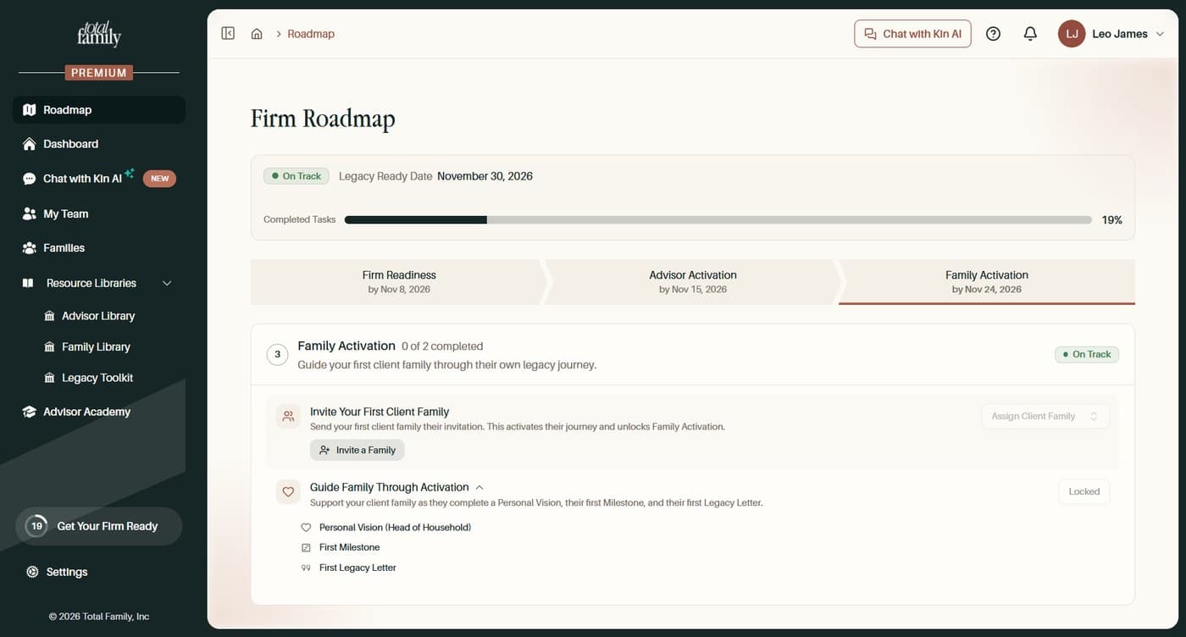
Task: Click the On Track badge beside Legacy Ready Date
Action: [x=296, y=176]
